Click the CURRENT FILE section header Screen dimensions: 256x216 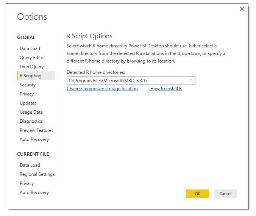(33, 154)
